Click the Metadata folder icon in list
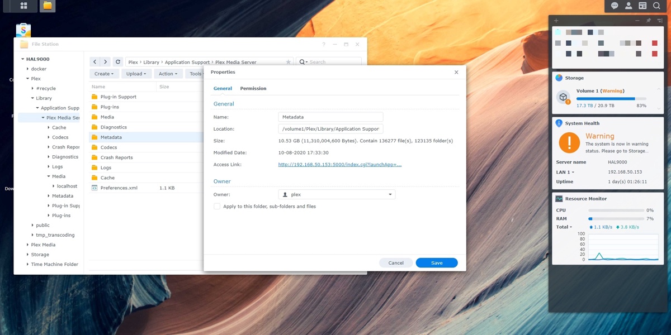Viewport: 671px width, 335px height. coord(94,137)
